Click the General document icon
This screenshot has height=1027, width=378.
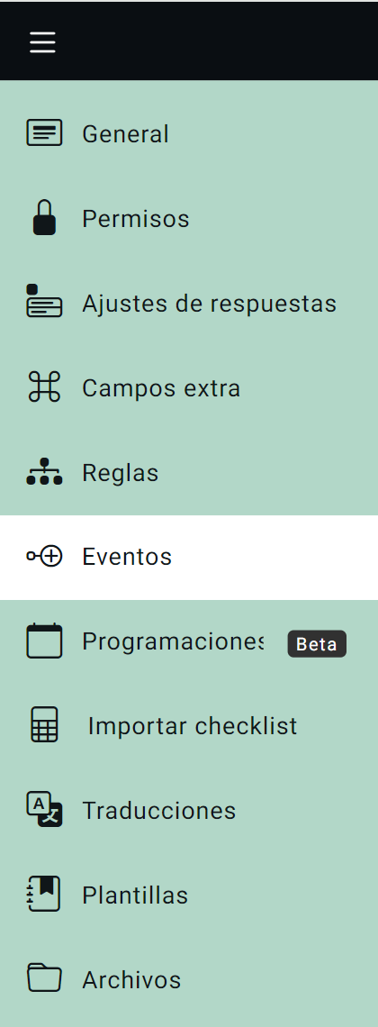tap(44, 133)
